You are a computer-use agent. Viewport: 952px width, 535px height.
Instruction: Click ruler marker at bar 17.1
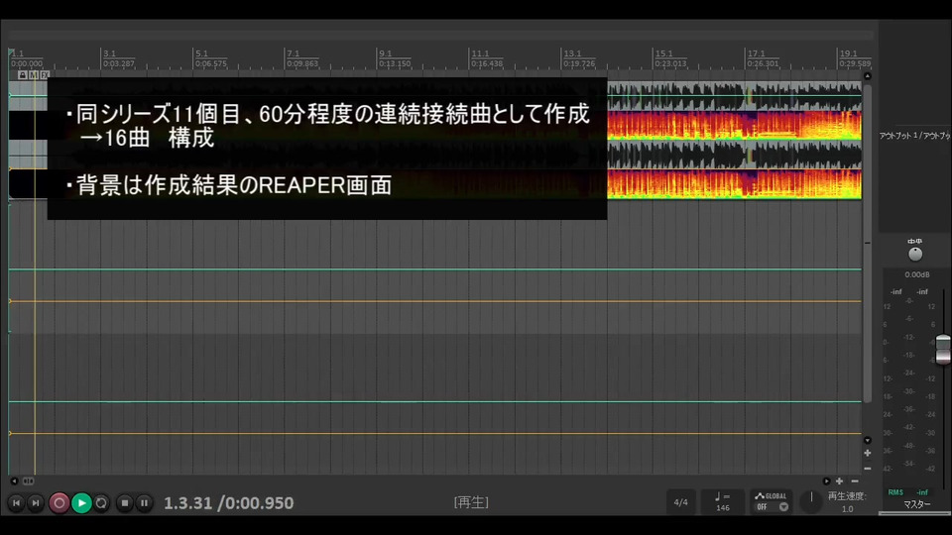click(756, 53)
